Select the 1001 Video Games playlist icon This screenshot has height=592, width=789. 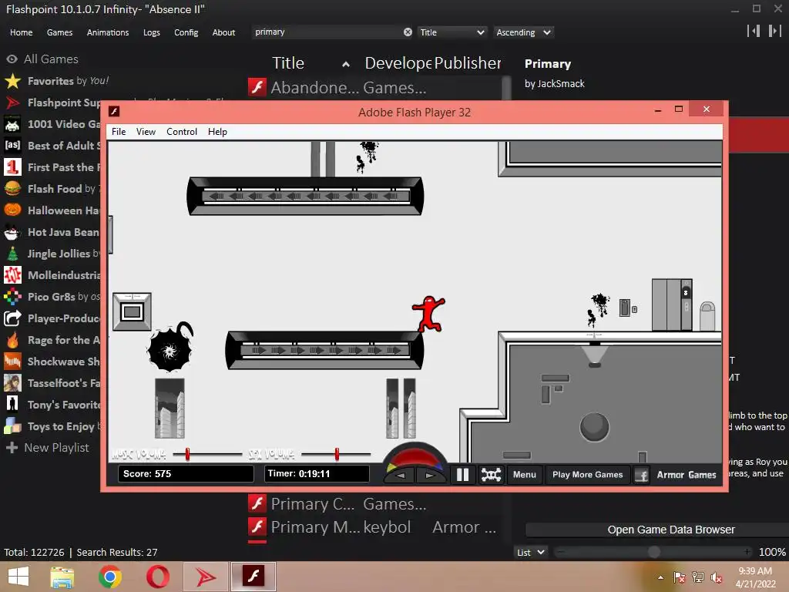[12, 124]
